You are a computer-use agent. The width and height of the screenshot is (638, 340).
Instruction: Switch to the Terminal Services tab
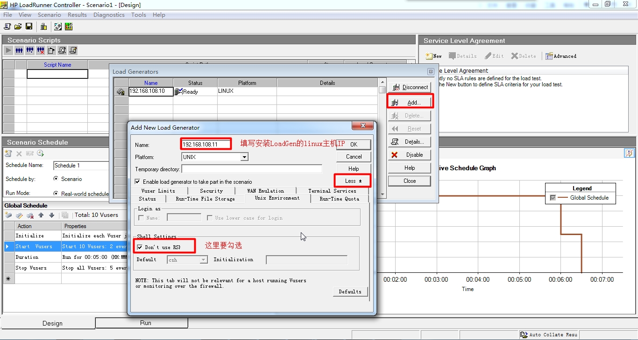tap(333, 191)
